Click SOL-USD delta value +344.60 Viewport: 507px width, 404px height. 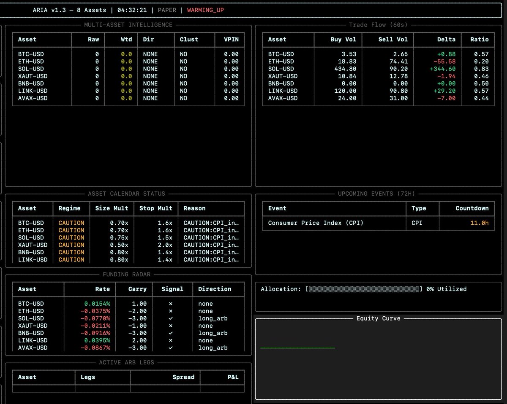coord(443,69)
